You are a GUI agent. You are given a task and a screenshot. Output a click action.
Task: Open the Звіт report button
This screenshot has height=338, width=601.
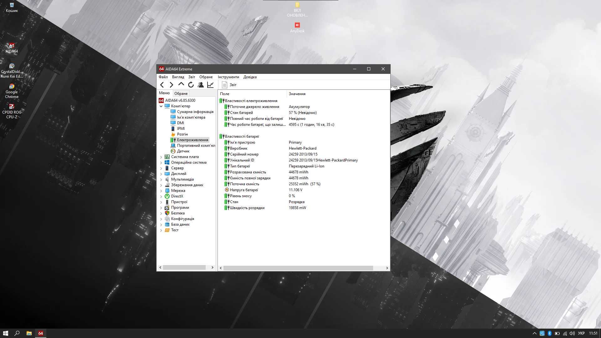pyautogui.click(x=229, y=85)
